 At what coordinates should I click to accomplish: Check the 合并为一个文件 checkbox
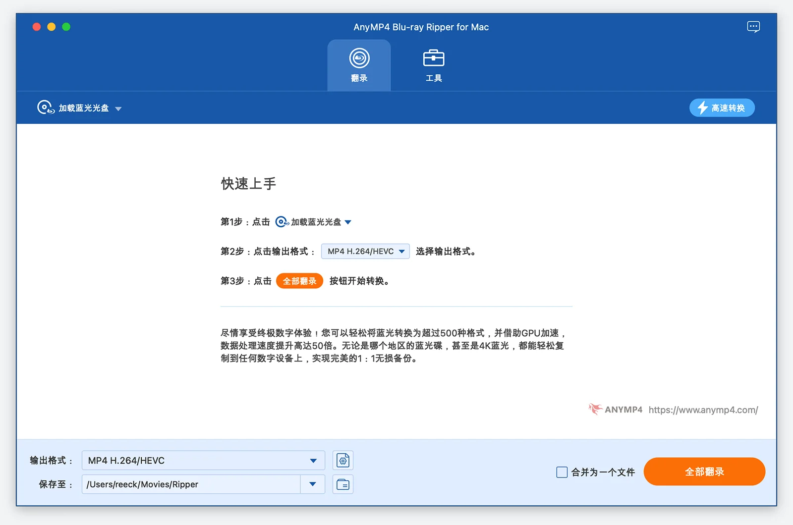(562, 472)
